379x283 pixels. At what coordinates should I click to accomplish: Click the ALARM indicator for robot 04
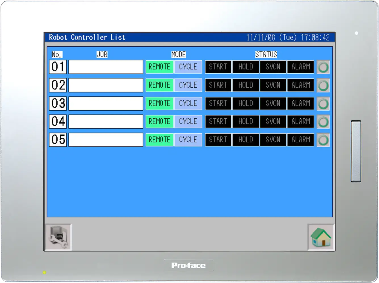coord(301,121)
